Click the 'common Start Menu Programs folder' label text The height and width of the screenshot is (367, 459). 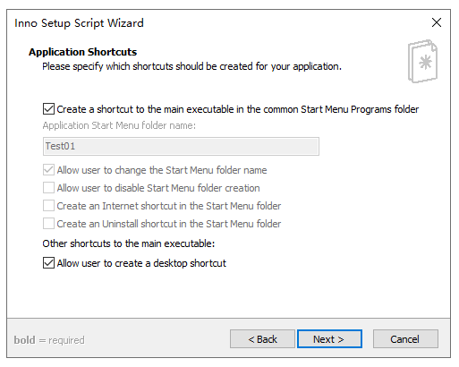[x=341, y=109]
